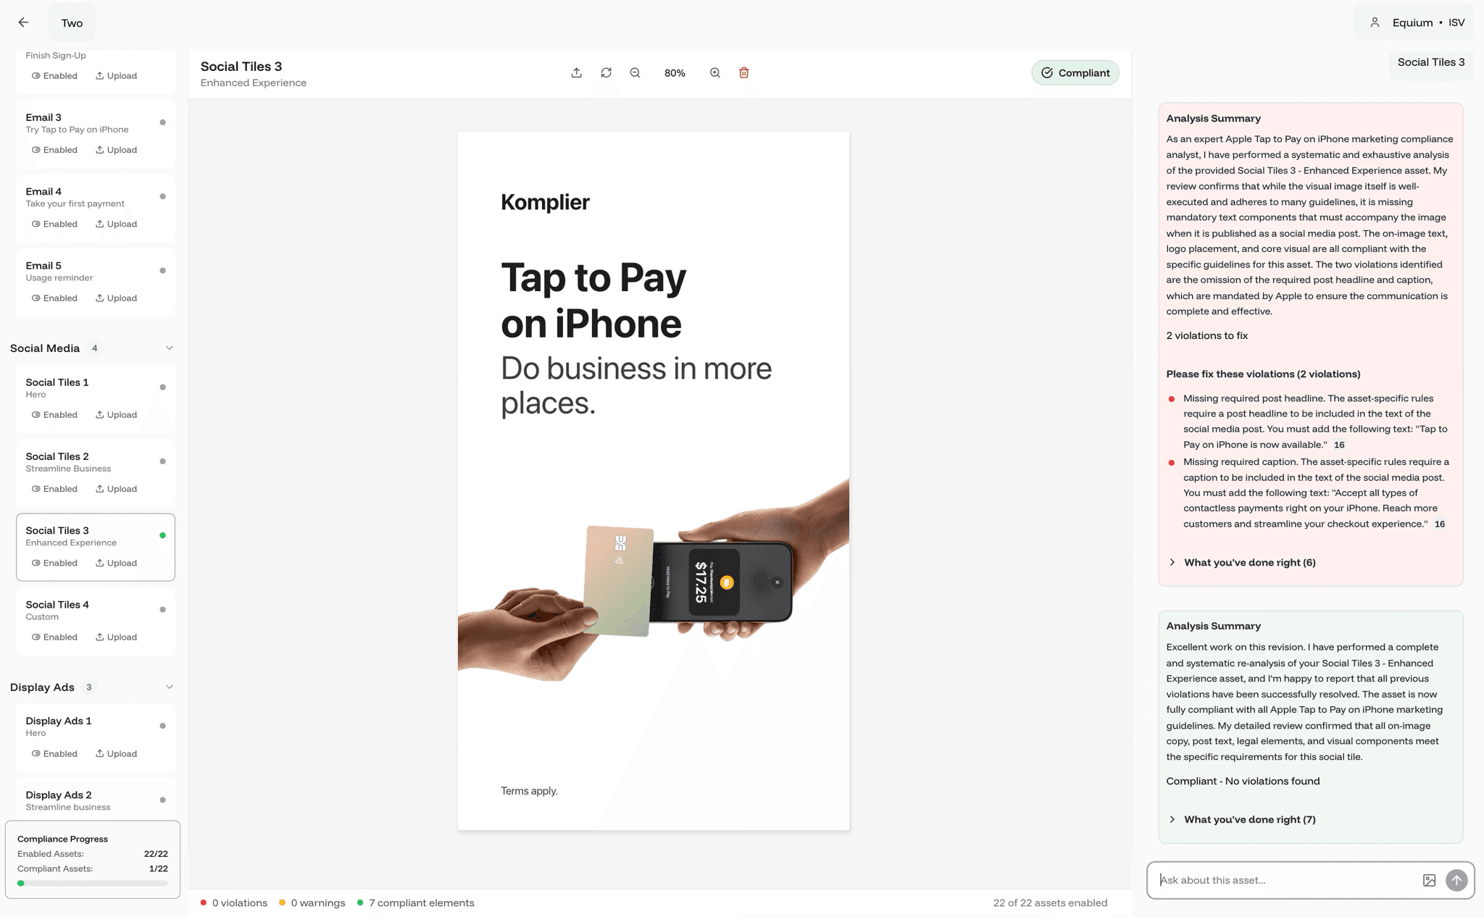The height and width of the screenshot is (917, 1484).
Task: Send message with arrow button
Action: point(1456,880)
